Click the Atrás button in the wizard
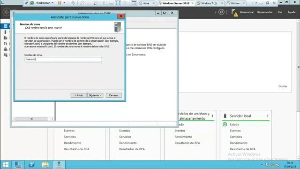The height and width of the screenshot is (169, 300). coord(79,95)
